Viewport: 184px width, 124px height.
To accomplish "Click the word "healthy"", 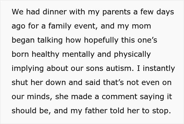I will click(45, 55).
